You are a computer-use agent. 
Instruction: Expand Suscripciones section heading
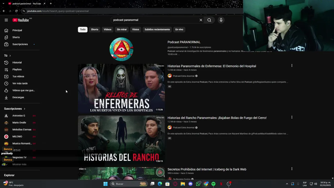click(15, 109)
